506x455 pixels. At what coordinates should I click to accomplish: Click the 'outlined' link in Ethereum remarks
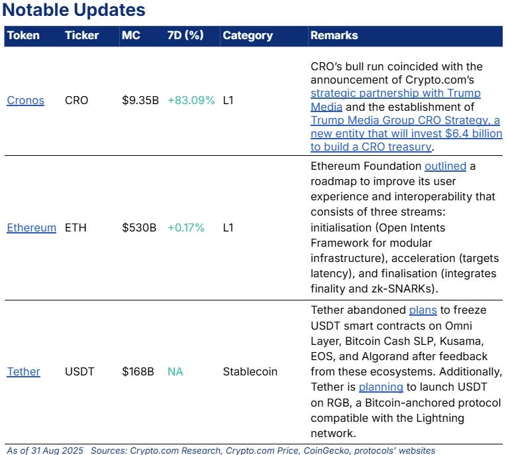click(x=445, y=166)
